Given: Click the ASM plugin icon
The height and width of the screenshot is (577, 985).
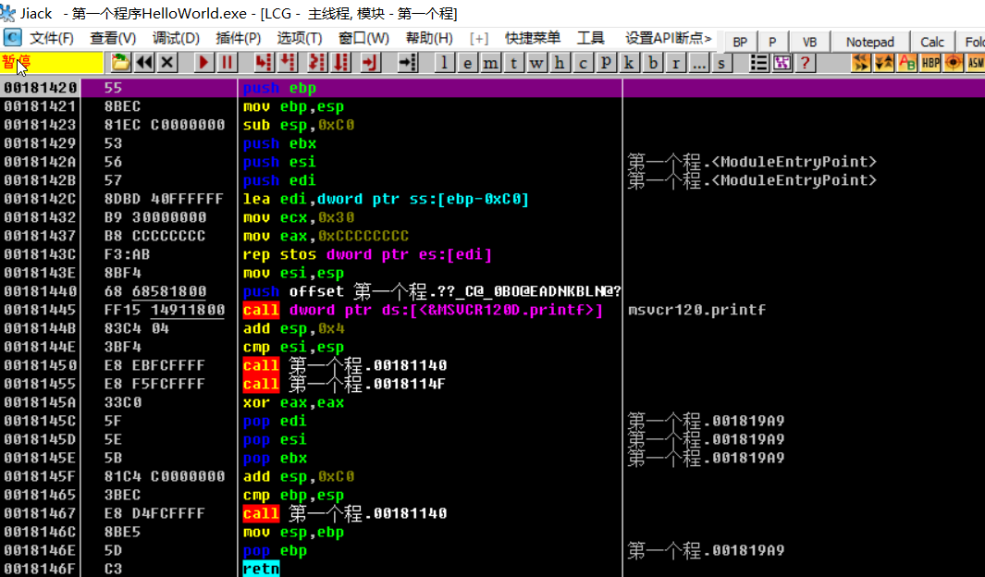Looking at the screenshot, I should [x=976, y=63].
